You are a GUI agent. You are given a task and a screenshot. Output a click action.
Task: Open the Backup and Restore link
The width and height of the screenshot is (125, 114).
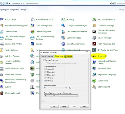[106, 19]
